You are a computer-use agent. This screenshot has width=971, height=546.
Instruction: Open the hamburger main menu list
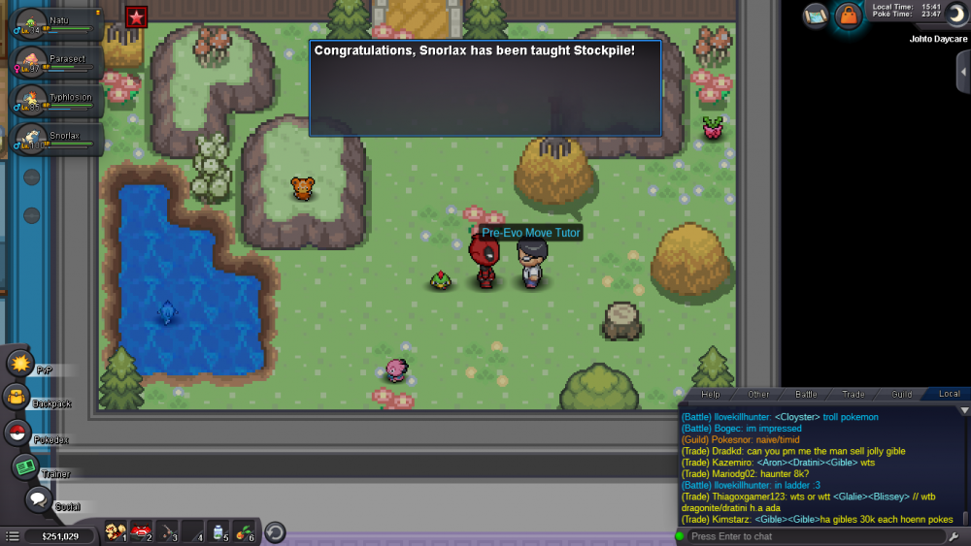point(12,535)
